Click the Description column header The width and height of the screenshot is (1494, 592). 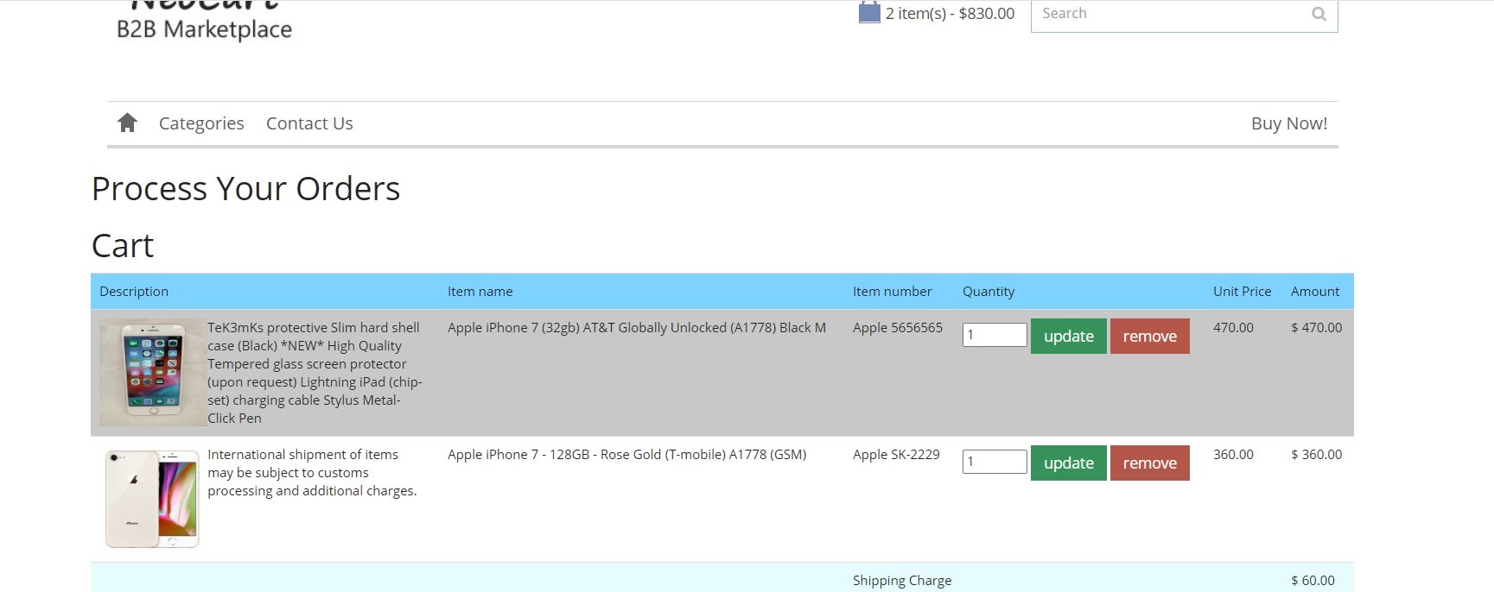coord(134,292)
